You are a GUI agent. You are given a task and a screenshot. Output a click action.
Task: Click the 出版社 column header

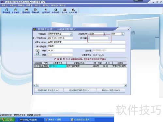click(120, 63)
